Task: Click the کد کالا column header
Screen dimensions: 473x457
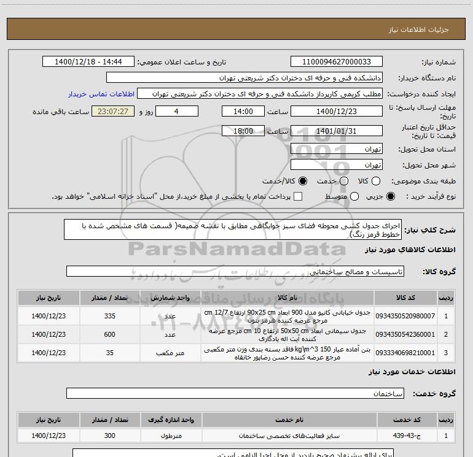Action: click(x=405, y=298)
